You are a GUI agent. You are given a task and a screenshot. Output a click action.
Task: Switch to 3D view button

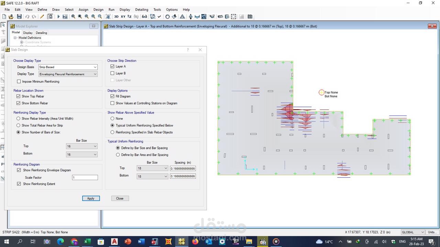(x=117, y=16)
